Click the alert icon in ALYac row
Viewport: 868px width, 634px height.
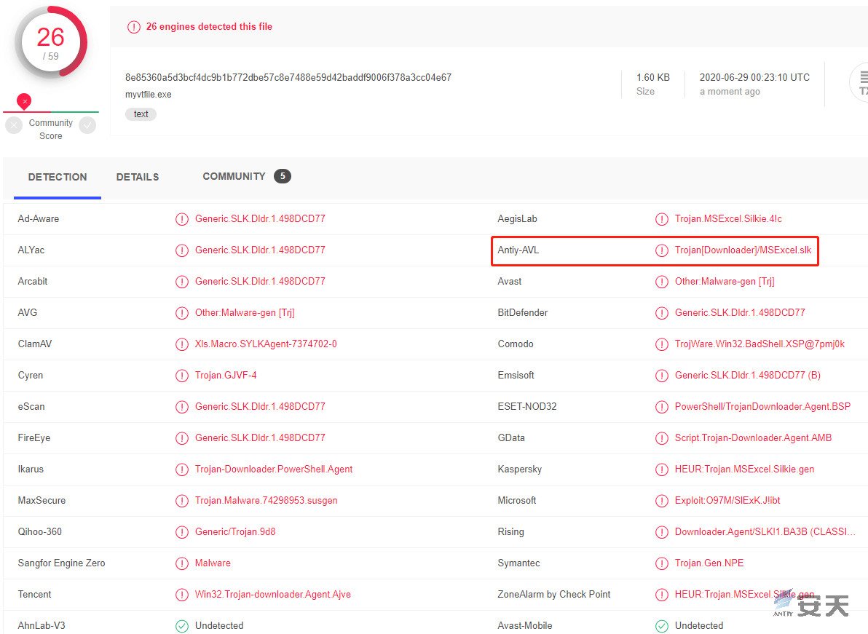182,250
